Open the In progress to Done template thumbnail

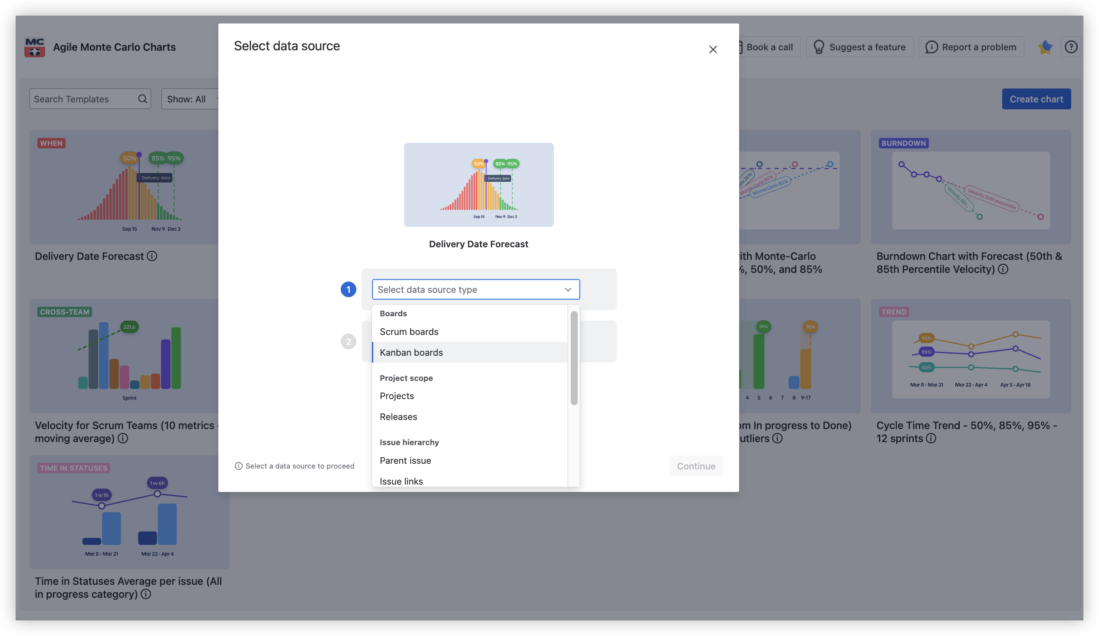(800, 356)
